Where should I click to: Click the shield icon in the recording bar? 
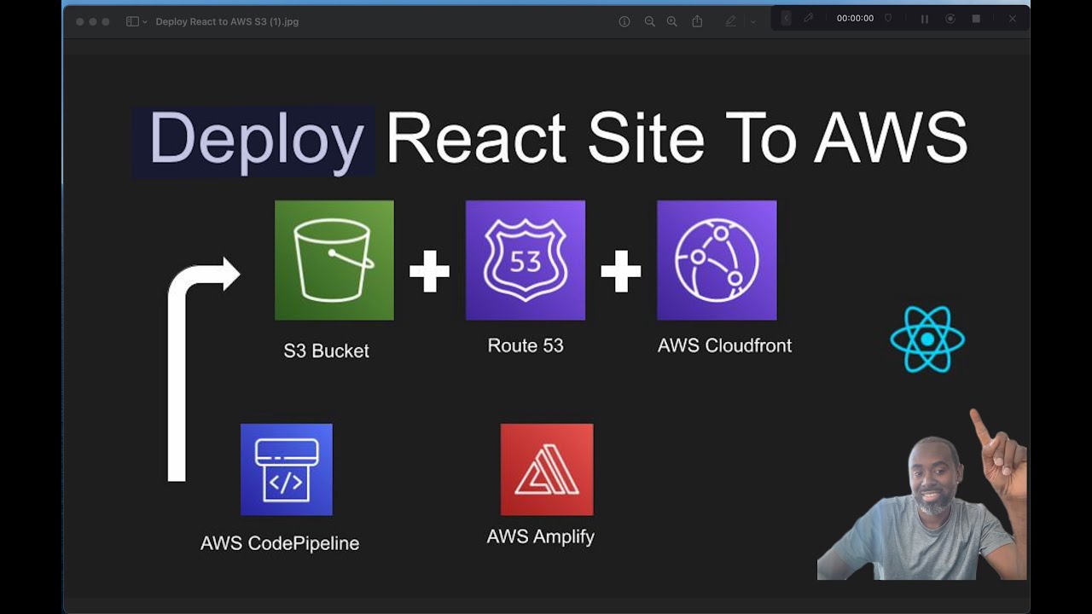tap(888, 18)
